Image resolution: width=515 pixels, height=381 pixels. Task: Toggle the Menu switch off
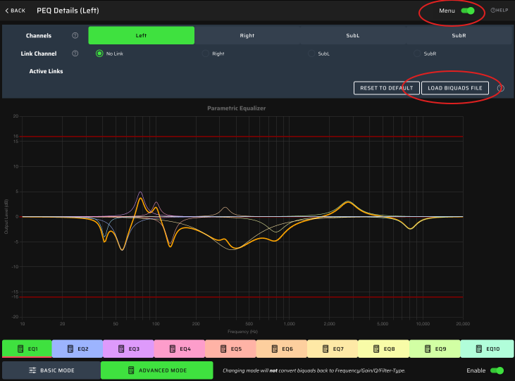point(468,11)
